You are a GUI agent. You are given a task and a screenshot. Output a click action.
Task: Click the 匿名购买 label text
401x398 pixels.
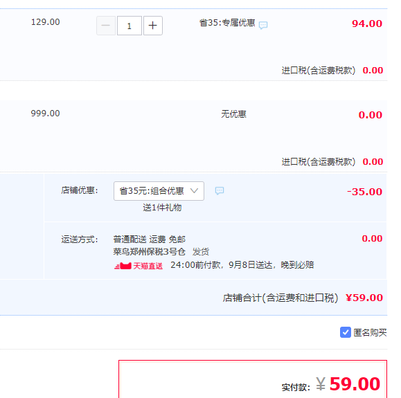(x=370, y=332)
